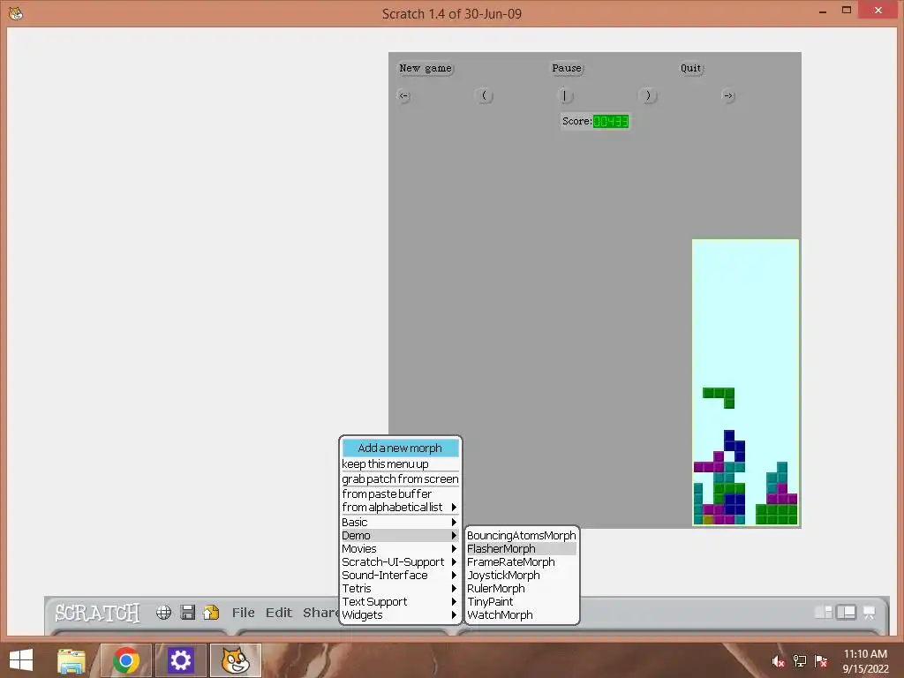Click the Tetris rotate right ) button

pos(648,95)
